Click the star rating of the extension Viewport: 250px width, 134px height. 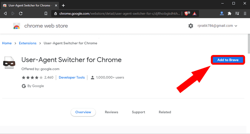point(32,78)
